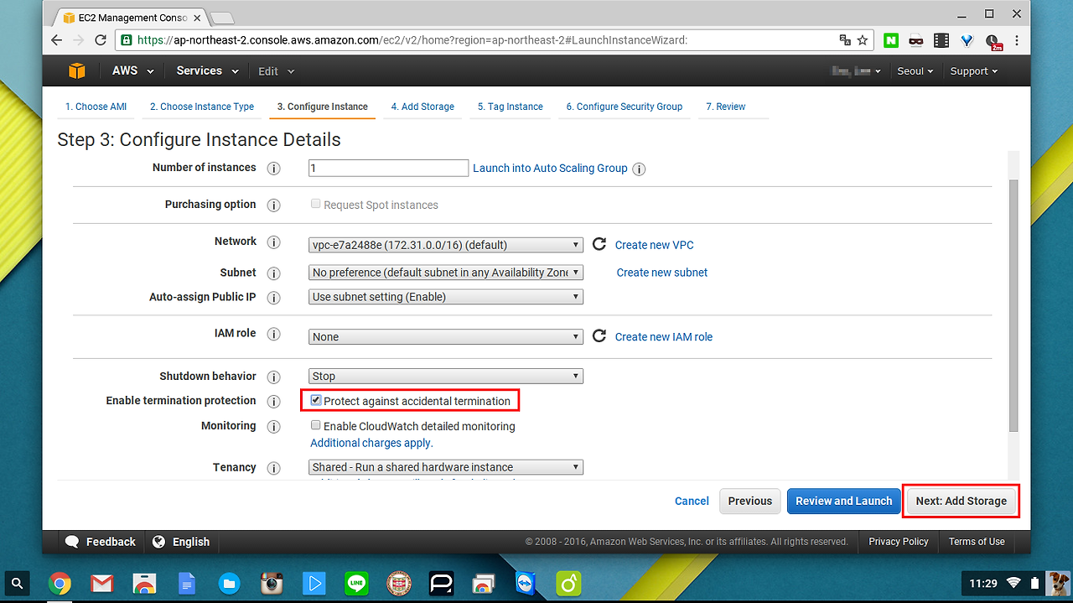Open Gmail from the shelf
Viewport: 1073px width, 603px height.
point(101,583)
